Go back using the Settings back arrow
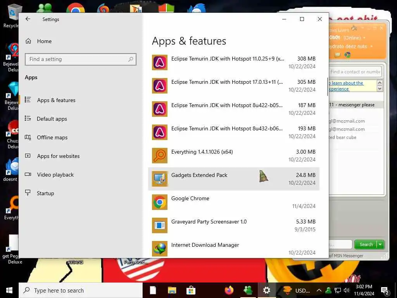Viewport: 397px width, 298px height. pos(28,19)
